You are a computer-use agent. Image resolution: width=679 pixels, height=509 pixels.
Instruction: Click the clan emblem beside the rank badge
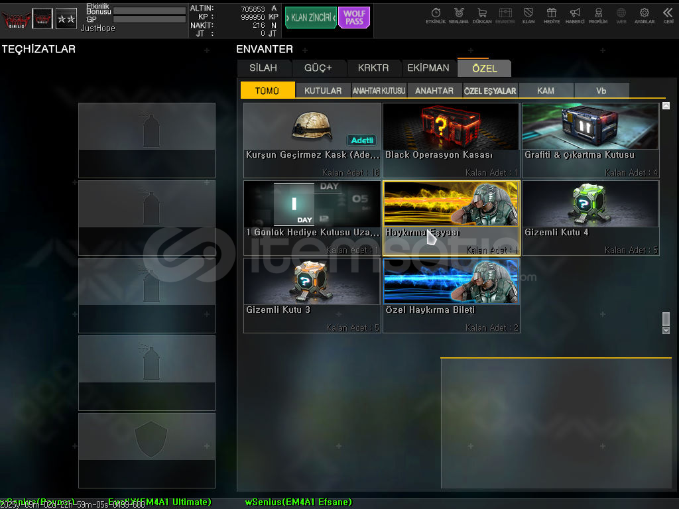click(42, 19)
